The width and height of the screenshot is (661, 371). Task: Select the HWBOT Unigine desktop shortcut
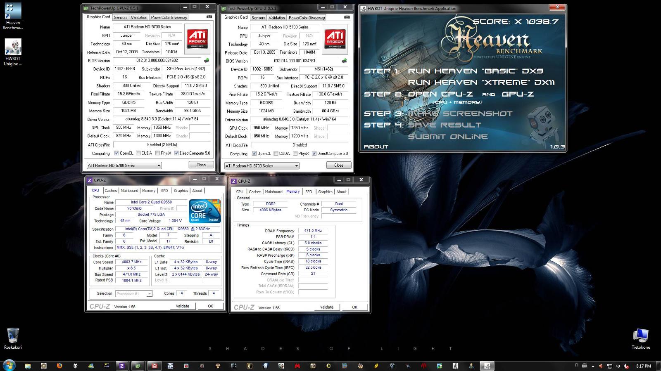coord(13,52)
